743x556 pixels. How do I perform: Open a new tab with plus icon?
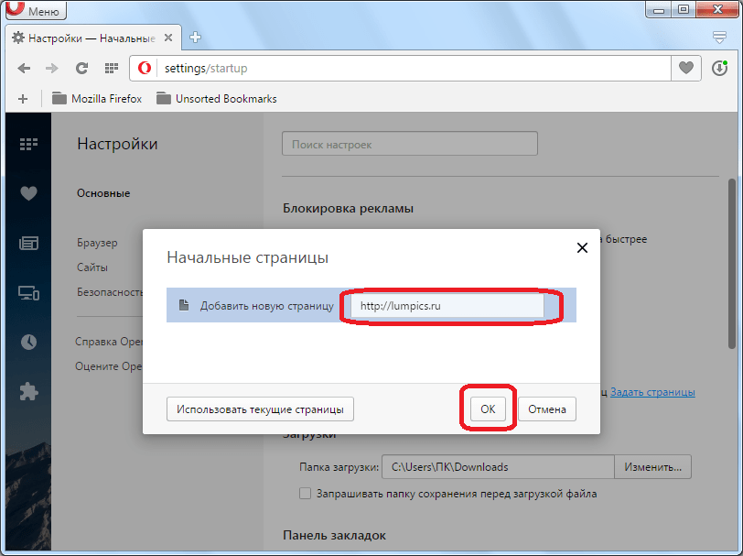tap(195, 38)
